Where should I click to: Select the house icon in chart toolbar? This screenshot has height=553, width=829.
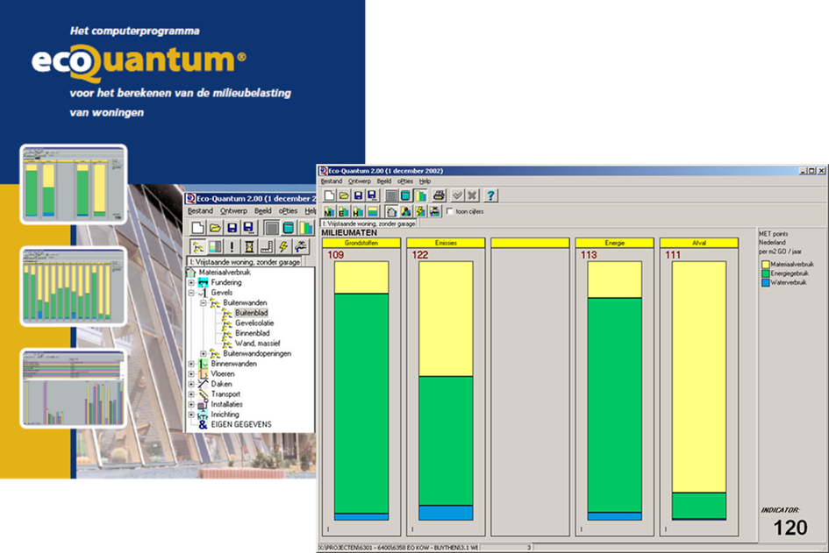point(392,212)
